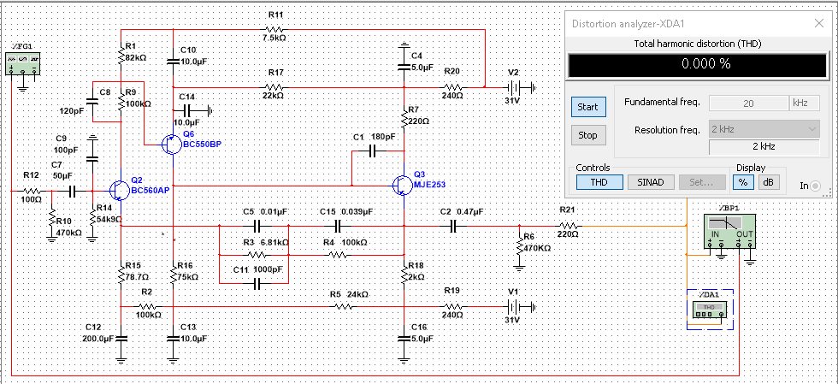
Task: Set display to percent units
Action: point(742,181)
